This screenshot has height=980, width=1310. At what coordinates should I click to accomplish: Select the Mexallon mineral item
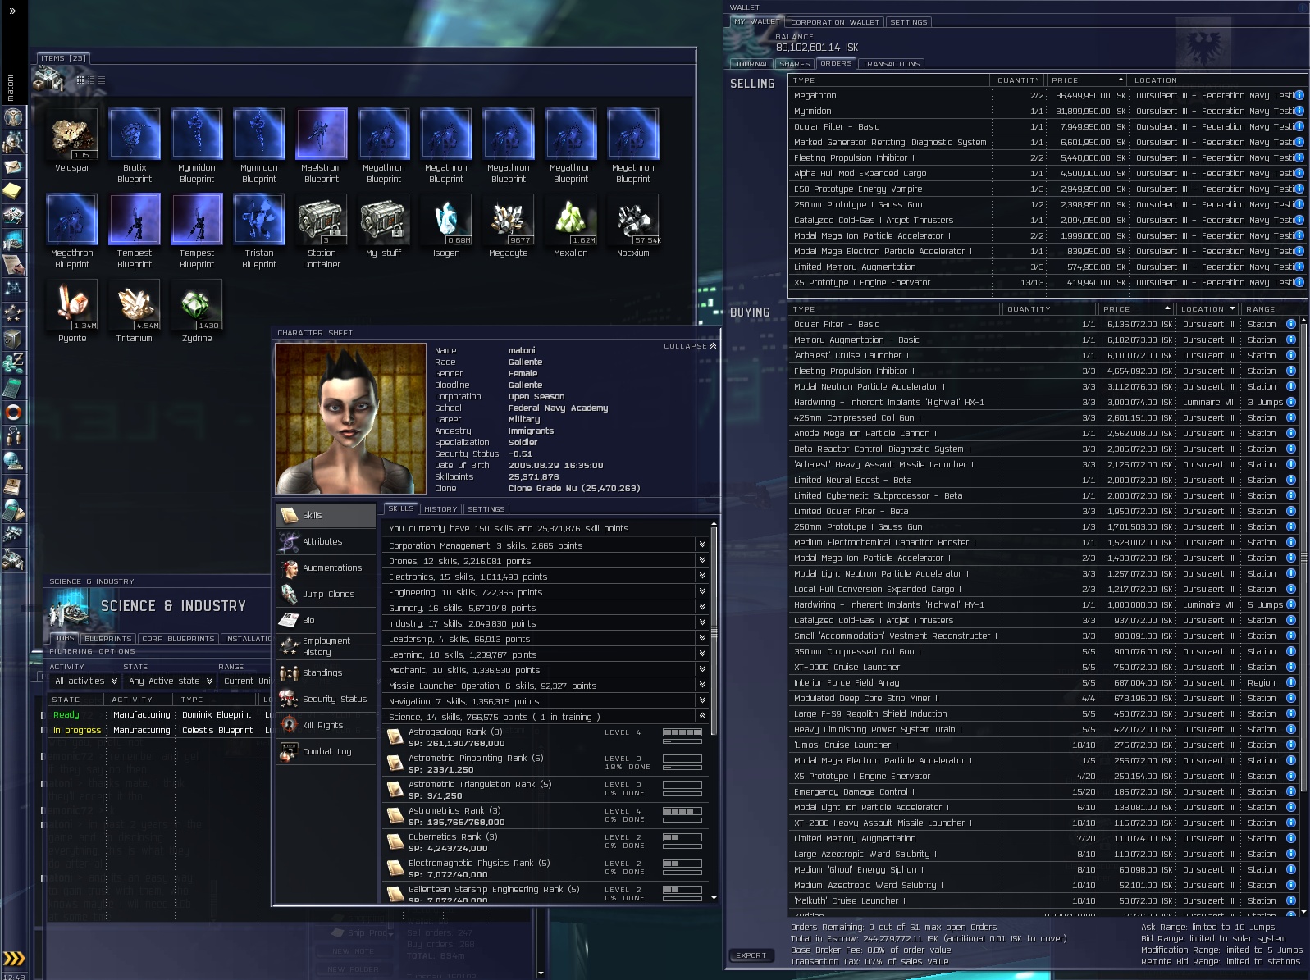[x=571, y=226]
